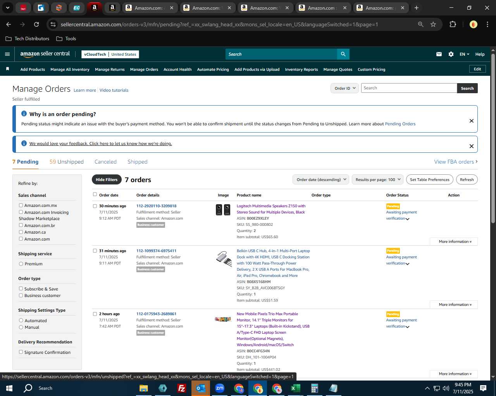496x396 pixels.
Task: Check the Business customer order type
Action: (21, 295)
